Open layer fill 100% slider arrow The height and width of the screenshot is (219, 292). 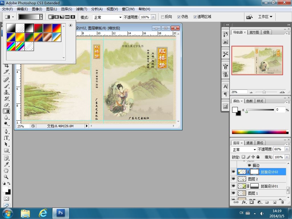point(287,157)
